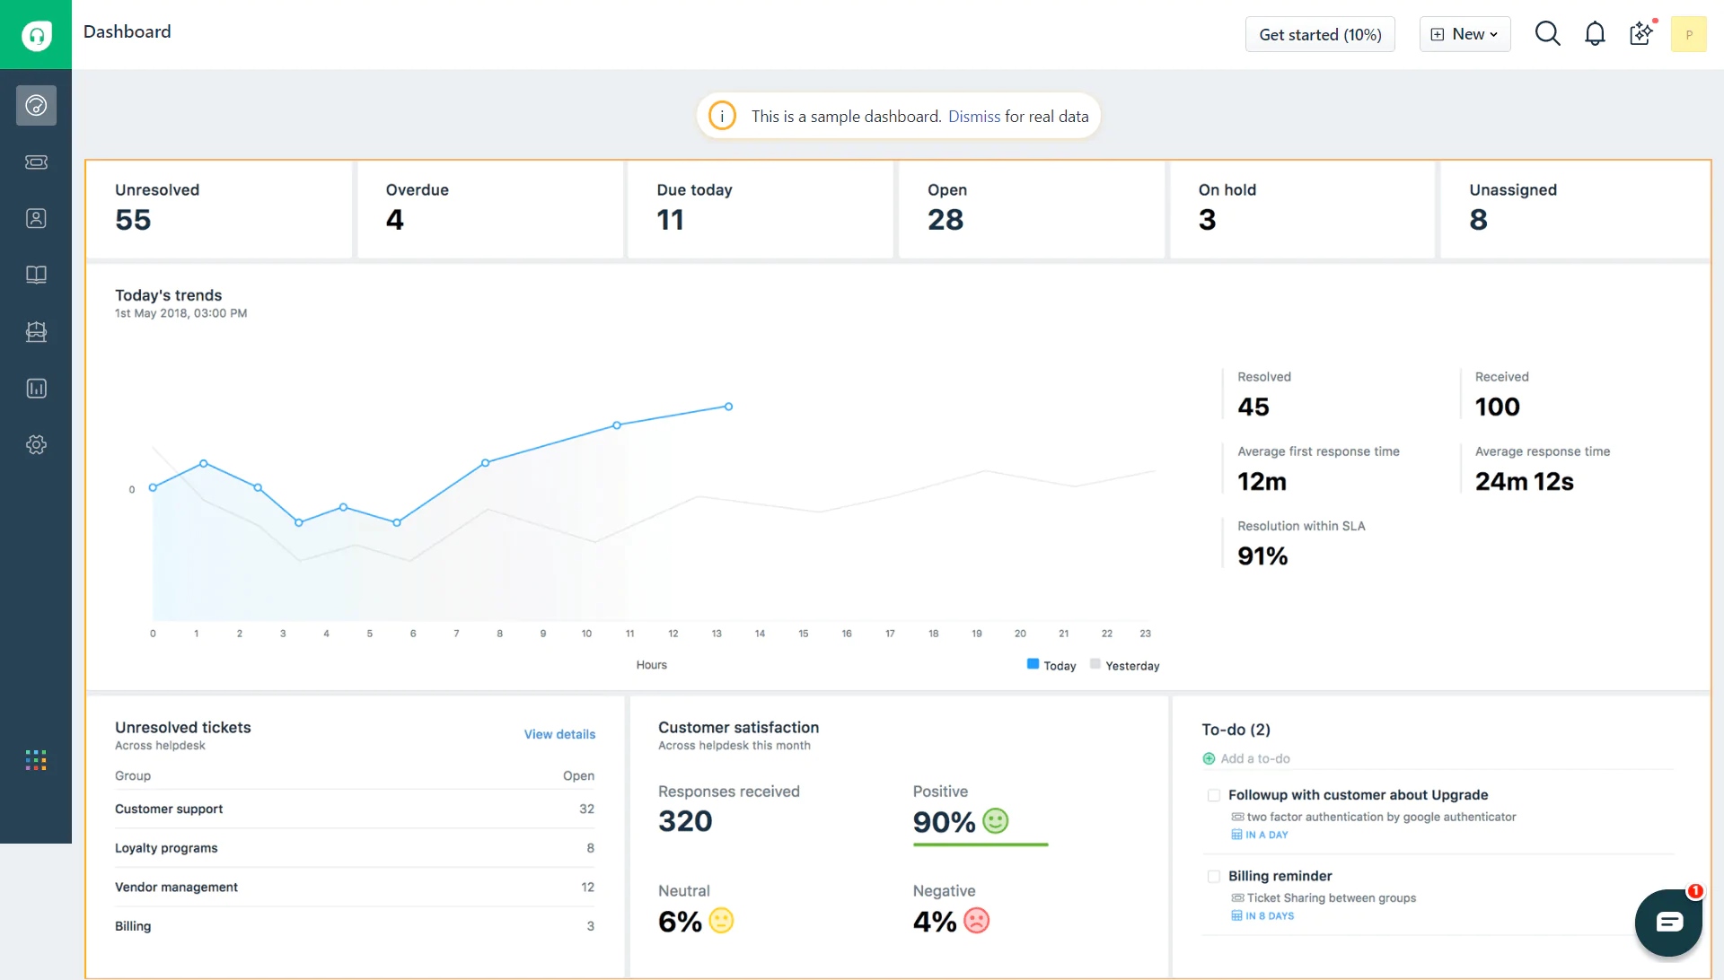Check the Followup with customer about Upgrade to-do
Screen dimensions: 1724x980
point(1214,795)
